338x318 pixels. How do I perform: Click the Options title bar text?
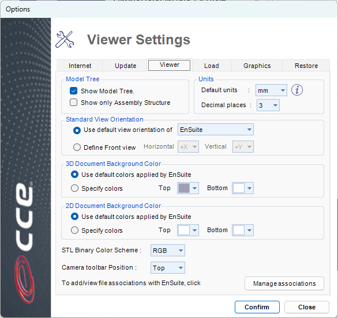[18, 9]
